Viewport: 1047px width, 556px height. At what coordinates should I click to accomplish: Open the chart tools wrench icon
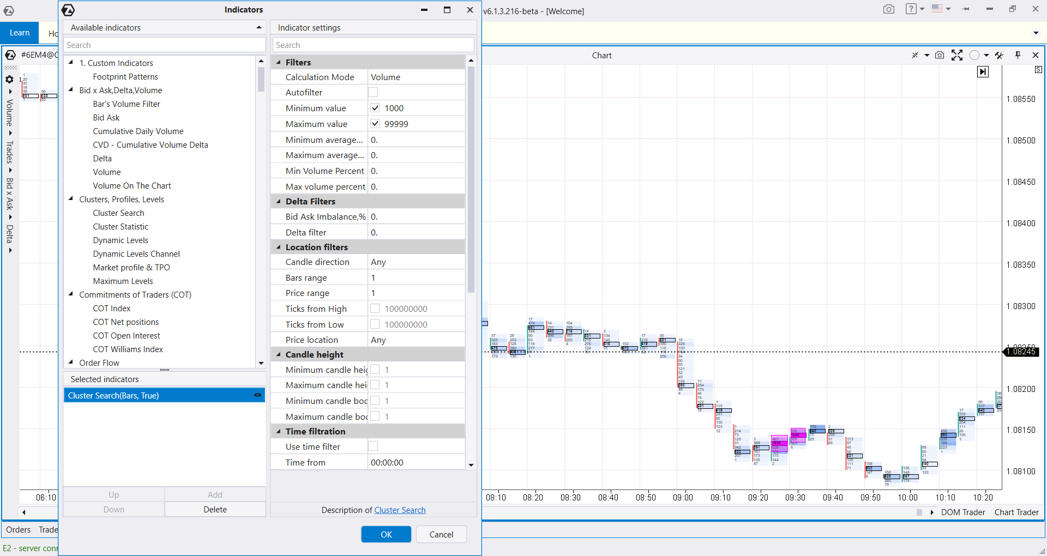pos(999,55)
